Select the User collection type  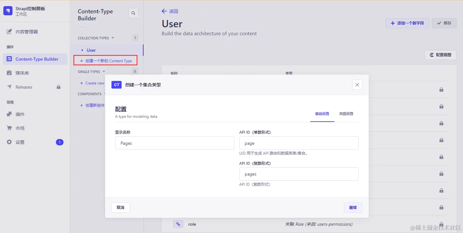[91, 50]
